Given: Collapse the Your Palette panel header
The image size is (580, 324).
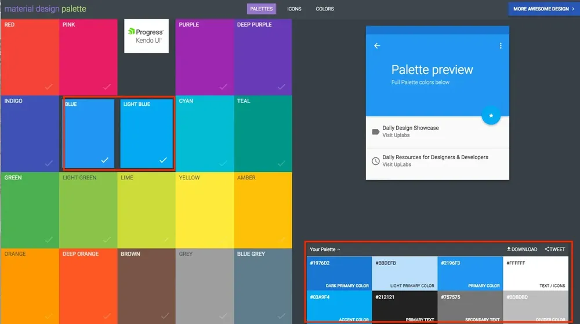Looking at the screenshot, I should click(325, 249).
